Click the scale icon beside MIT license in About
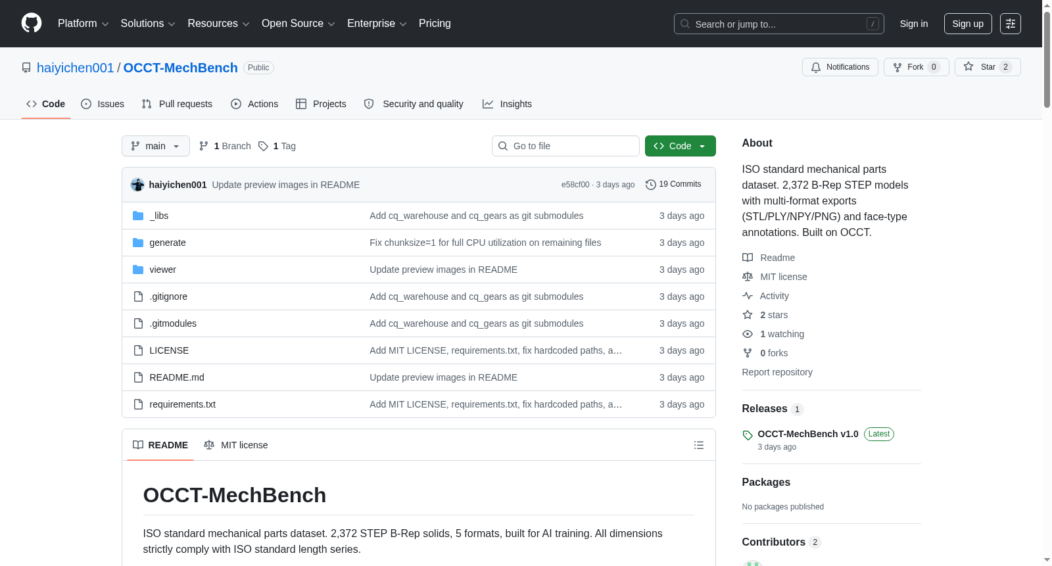Image resolution: width=1052 pixels, height=566 pixels. (x=748, y=277)
